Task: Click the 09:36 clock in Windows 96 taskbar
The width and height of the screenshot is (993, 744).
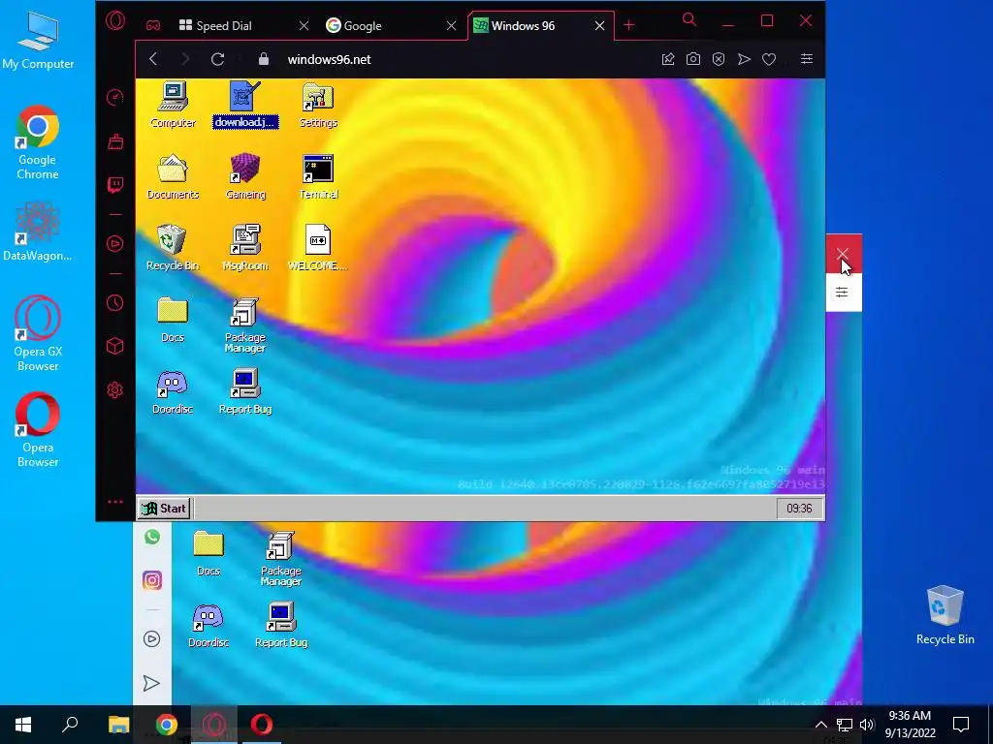Action: [x=799, y=508]
